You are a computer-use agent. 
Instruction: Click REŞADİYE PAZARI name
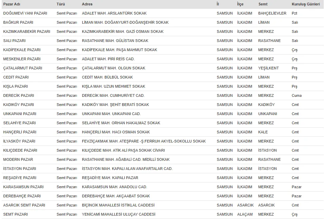20,178
